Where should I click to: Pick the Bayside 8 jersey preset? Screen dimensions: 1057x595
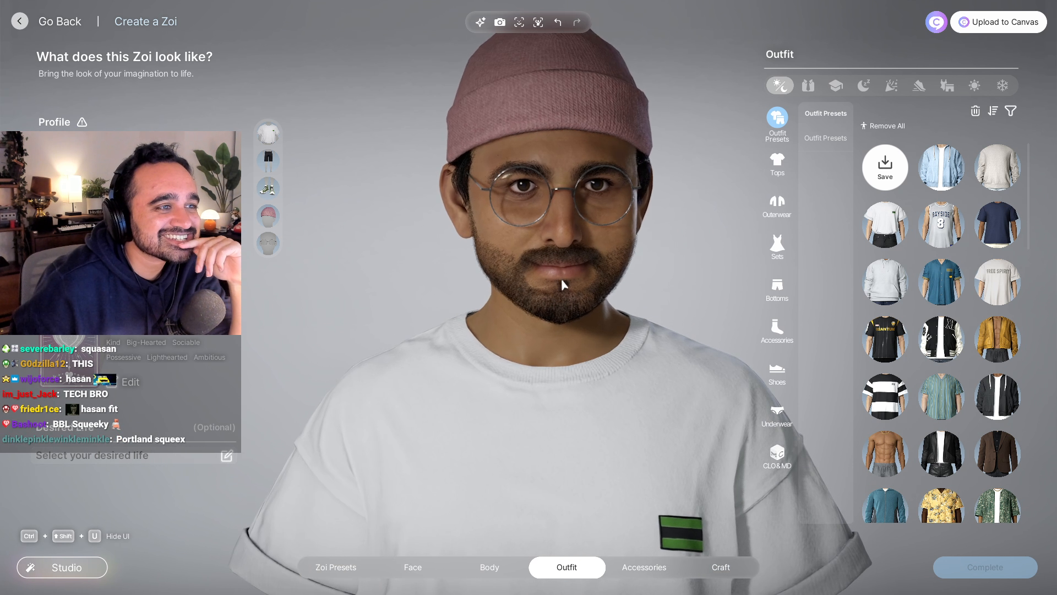941,225
